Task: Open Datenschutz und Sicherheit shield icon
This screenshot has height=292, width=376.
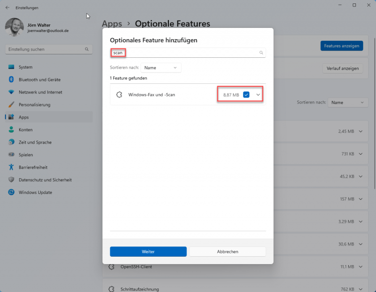Action: pos(11,180)
